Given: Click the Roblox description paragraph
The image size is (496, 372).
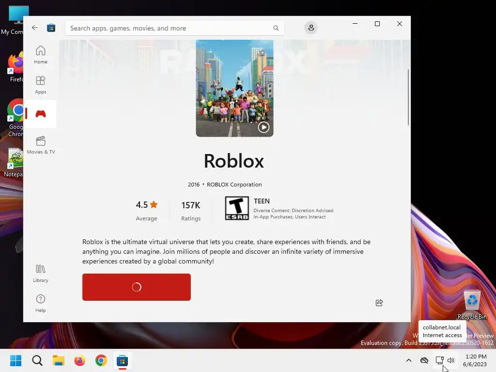Looking at the screenshot, I should [227, 251].
